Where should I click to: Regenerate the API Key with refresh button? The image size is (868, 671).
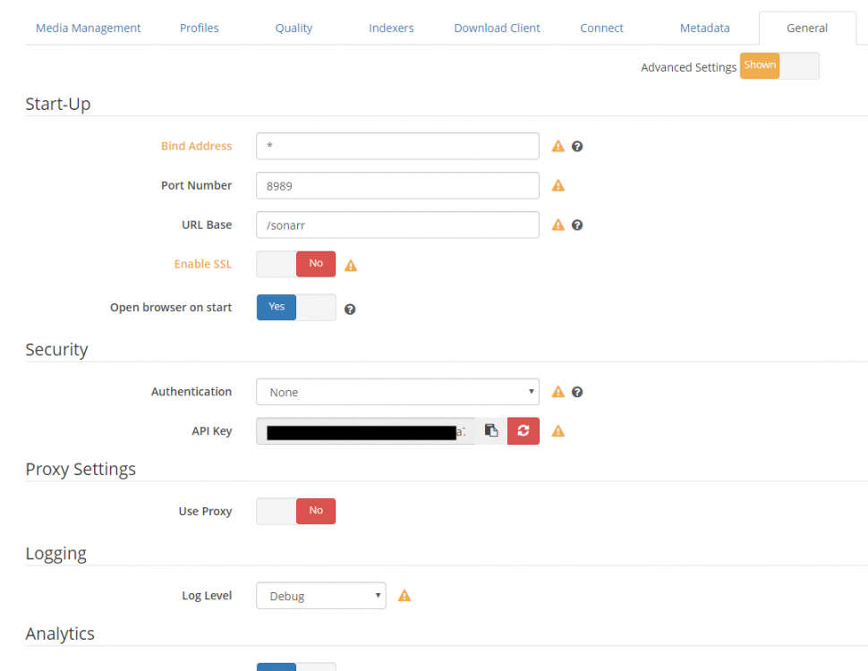pyautogui.click(x=523, y=430)
